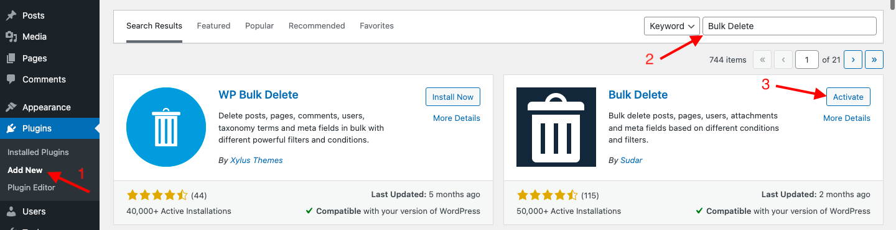Go to the next results page
896x230 pixels.
(852, 60)
